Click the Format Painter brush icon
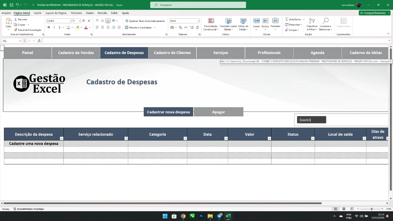The image size is (393, 221). [x=16, y=30]
